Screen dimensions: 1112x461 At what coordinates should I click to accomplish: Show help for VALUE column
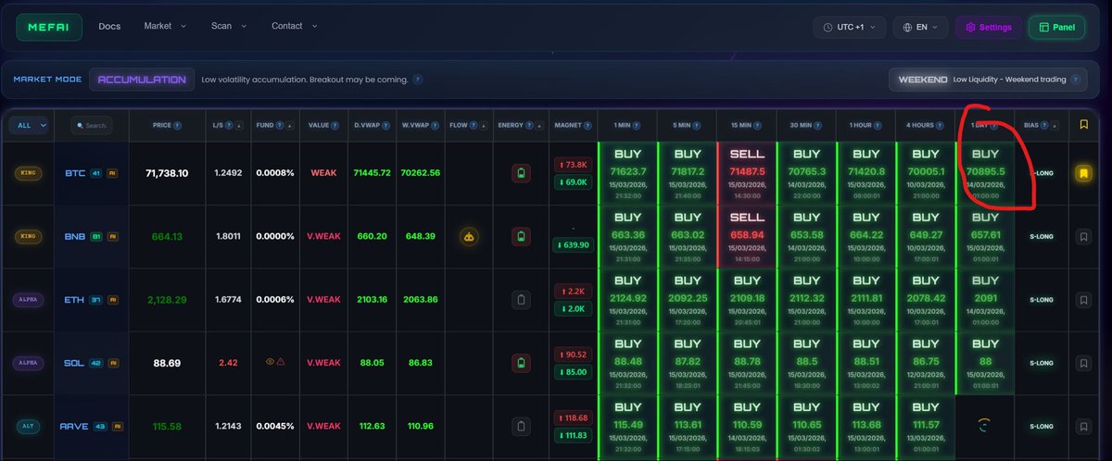pos(335,125)
